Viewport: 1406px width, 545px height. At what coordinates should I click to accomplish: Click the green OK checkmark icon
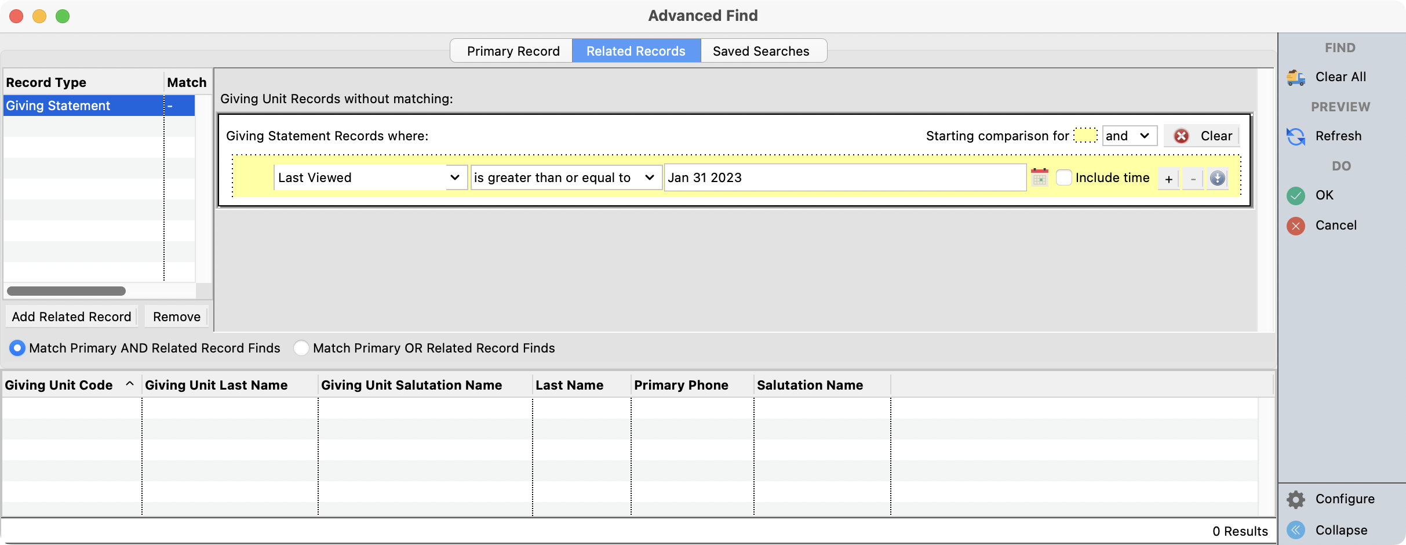1296,195
